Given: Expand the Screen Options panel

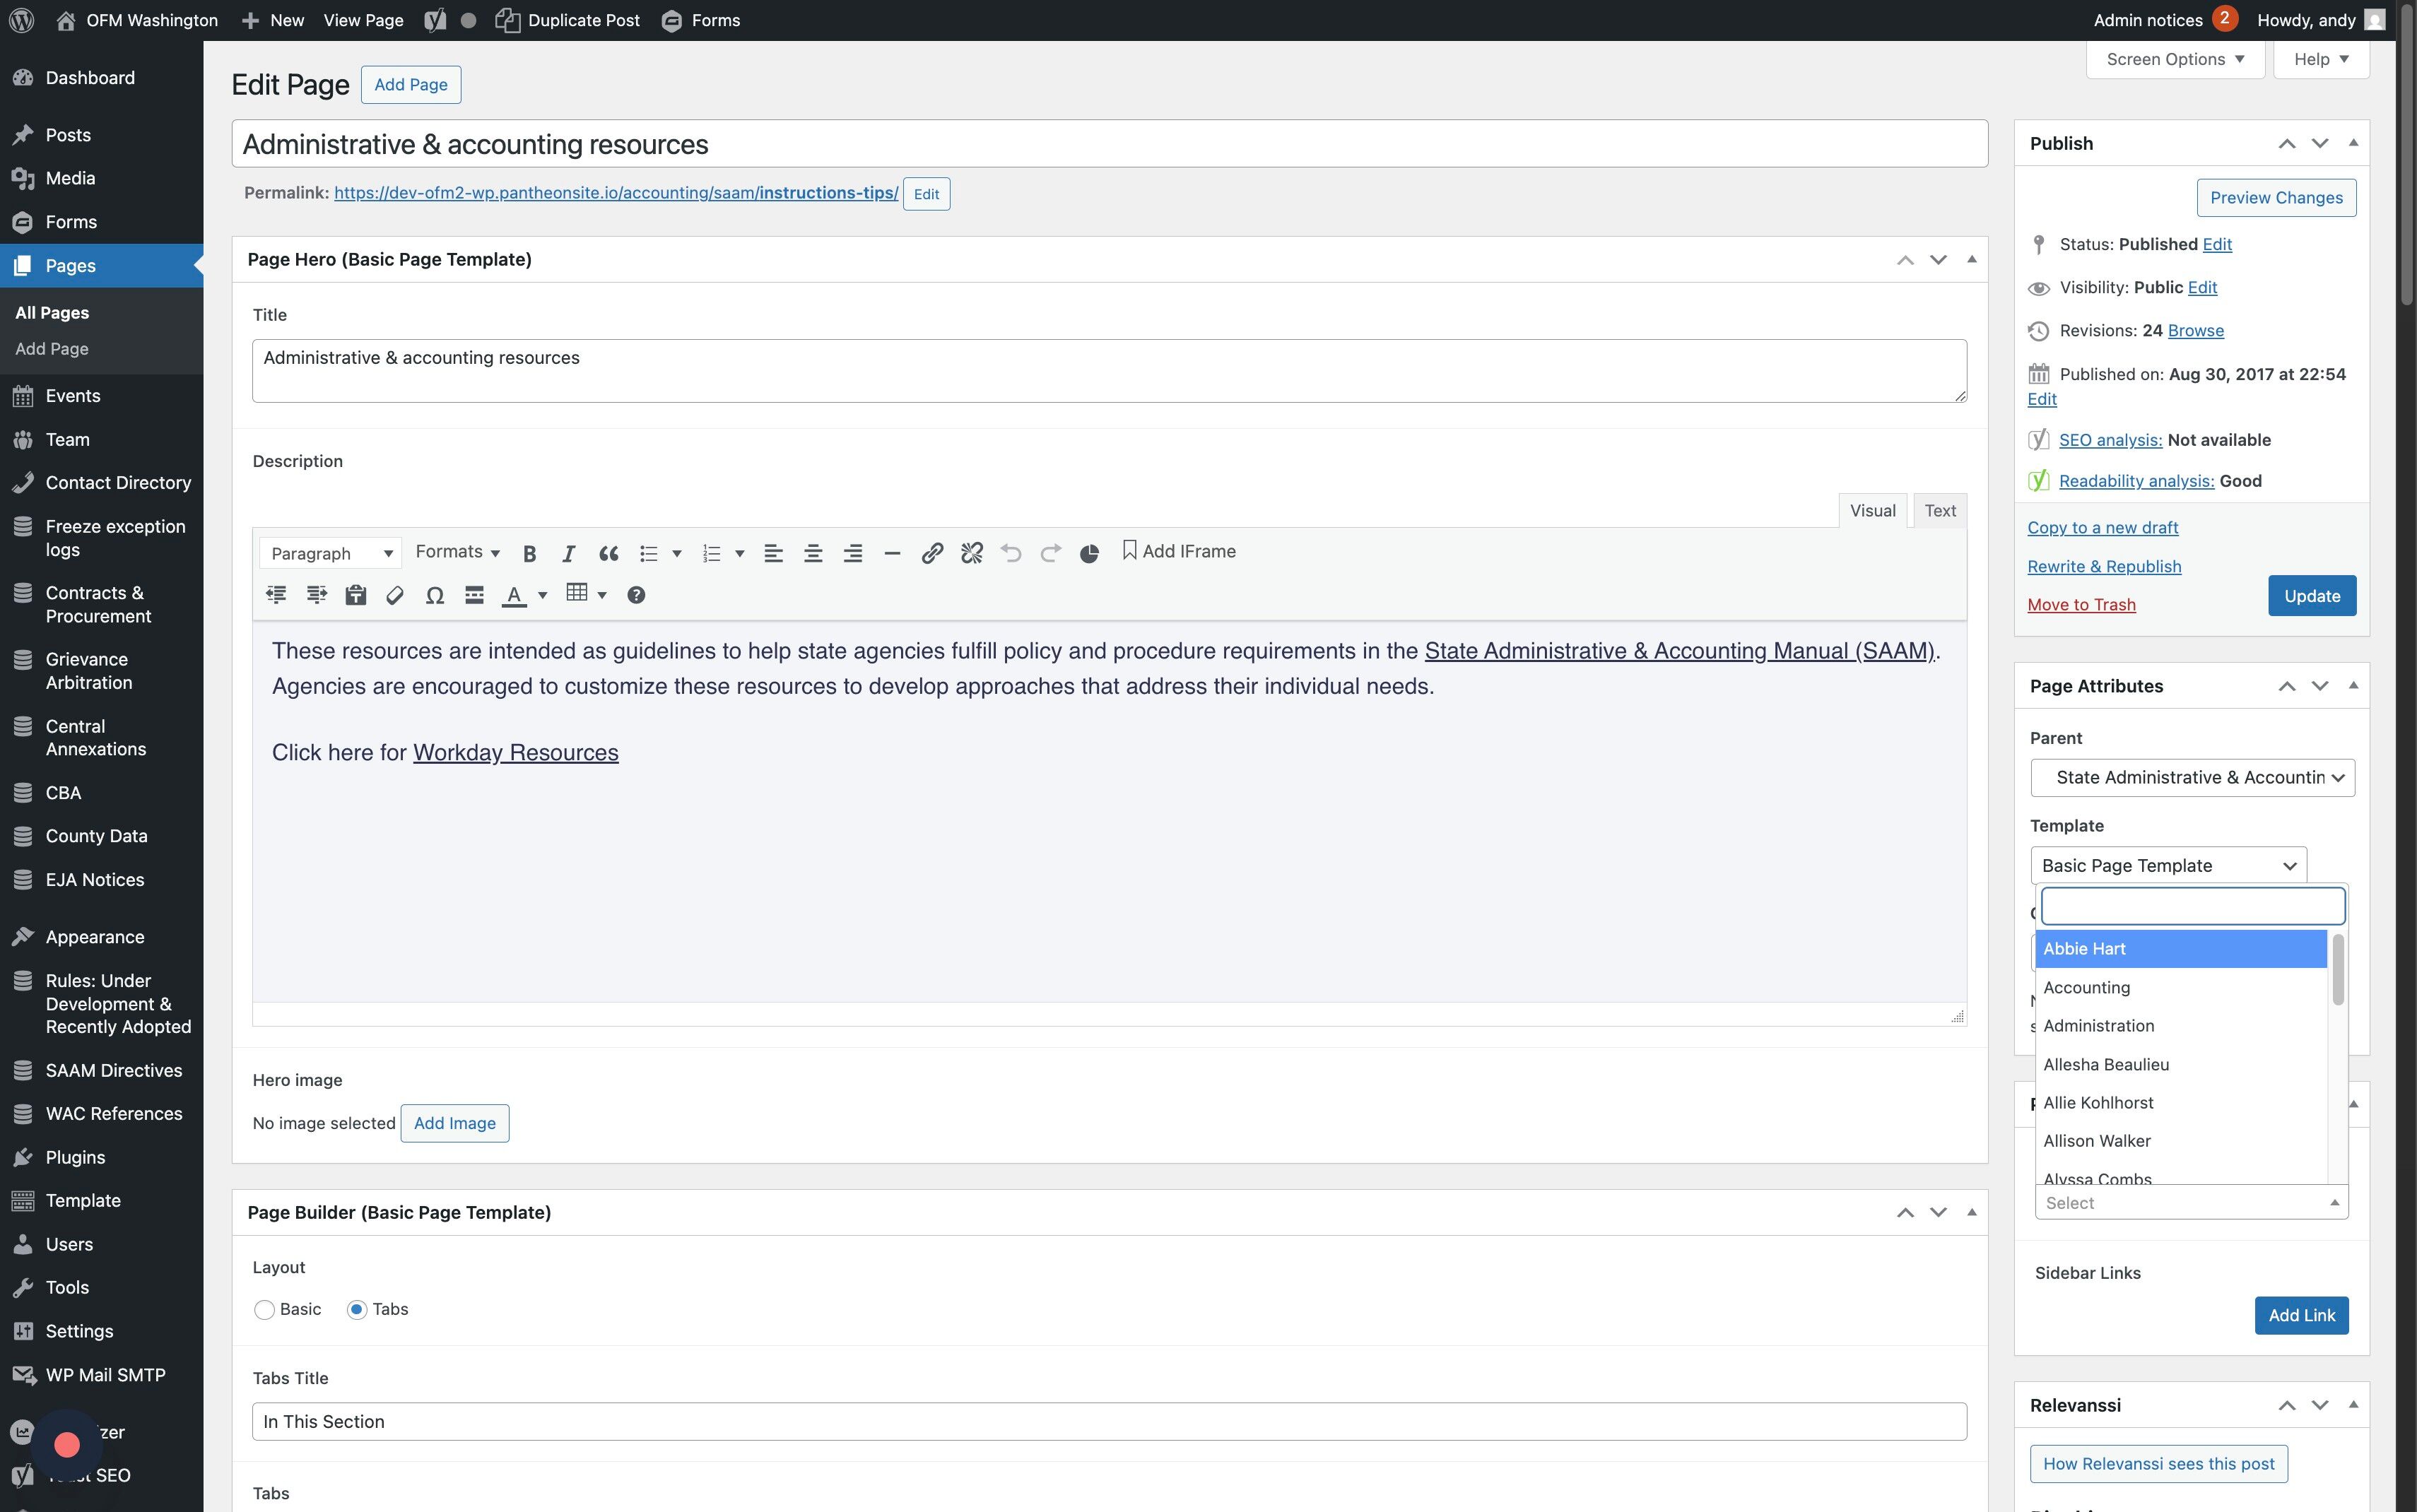Looking at the screenshot, I should 2174,60.
